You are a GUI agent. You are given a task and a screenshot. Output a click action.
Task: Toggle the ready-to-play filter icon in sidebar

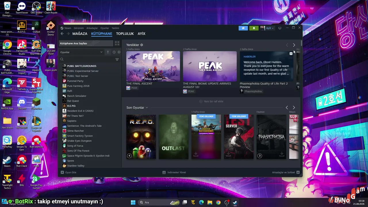coord(119,52)
